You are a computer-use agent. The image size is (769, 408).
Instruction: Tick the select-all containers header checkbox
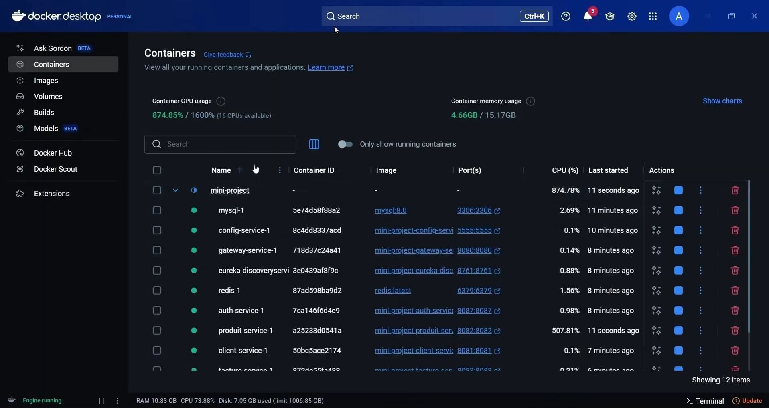pyautogui.click(x=157, y=170)
